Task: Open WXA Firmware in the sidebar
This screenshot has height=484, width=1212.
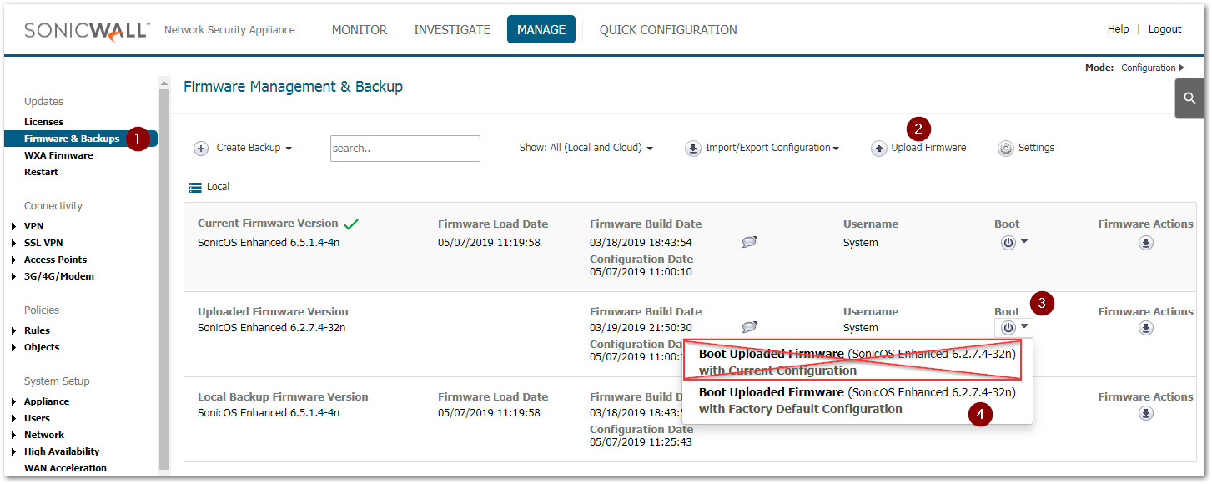Action: point(58,155)
